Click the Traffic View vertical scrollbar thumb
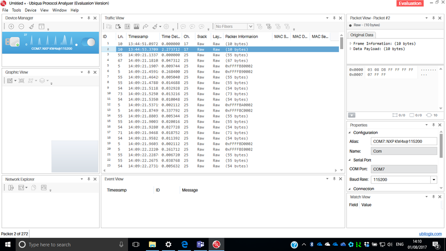Image resolution: width=446 pixels, height=251 pixels. click(x=342, y=43)
